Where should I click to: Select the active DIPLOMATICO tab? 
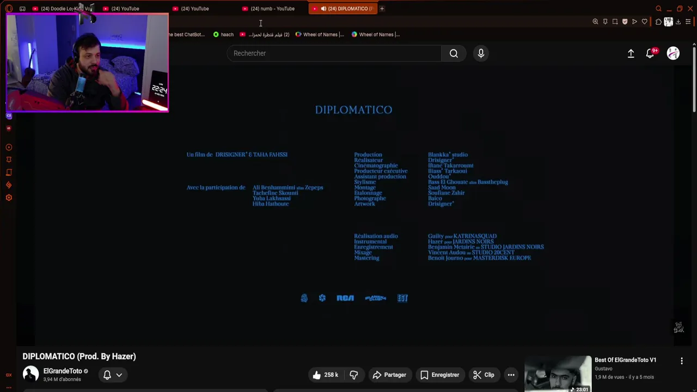pyautogui.click(x=343, y=9)
